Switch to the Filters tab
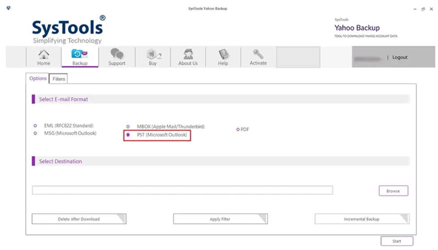Image resolution: width=438 pixels, height=250 pixels. pos(59,79)
